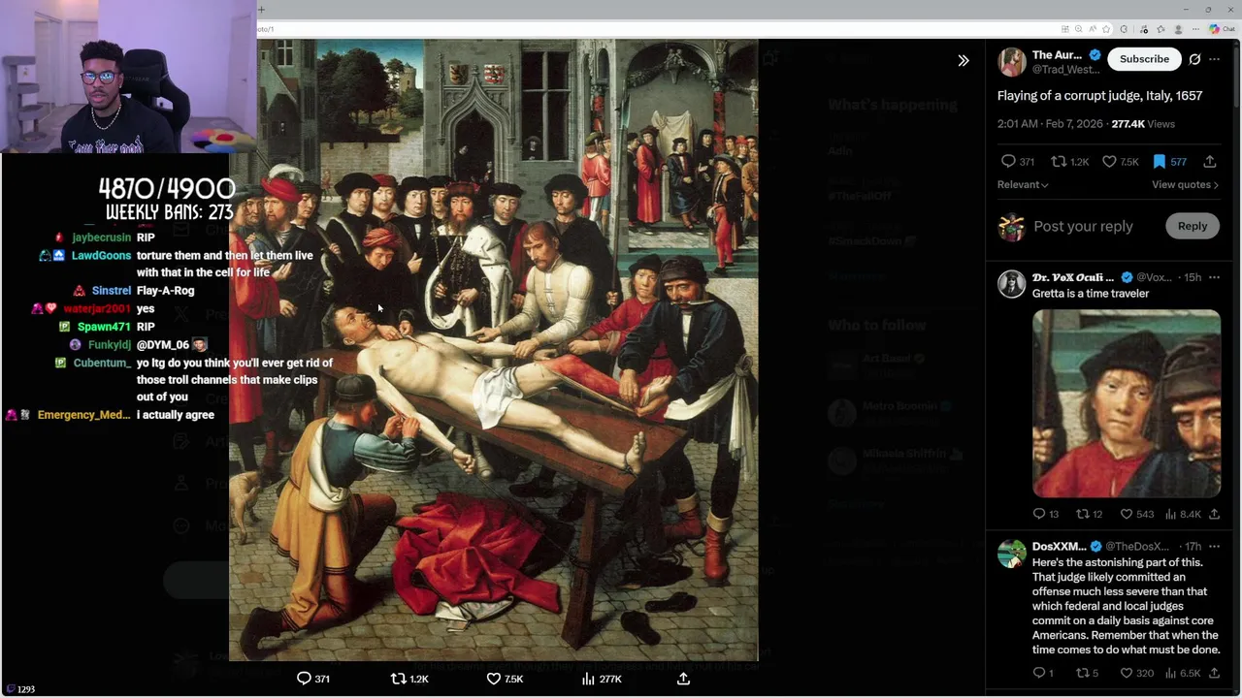Image resolution: width=1242 pixels, height=698 pixels.
Task: Like the main tweet in the right panel (7.5K)
Action: [1109, 162]
